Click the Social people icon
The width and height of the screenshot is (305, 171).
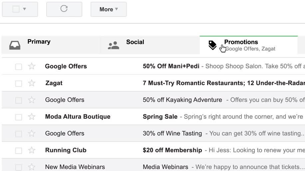[114, 46]
